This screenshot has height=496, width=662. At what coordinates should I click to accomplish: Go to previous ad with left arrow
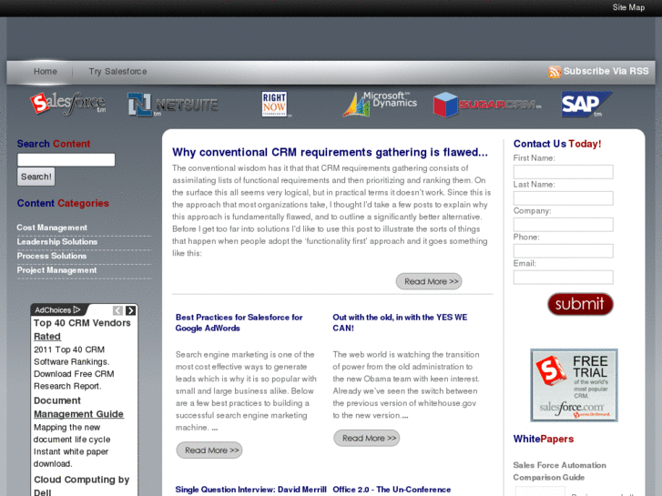[x=117, y=310]
